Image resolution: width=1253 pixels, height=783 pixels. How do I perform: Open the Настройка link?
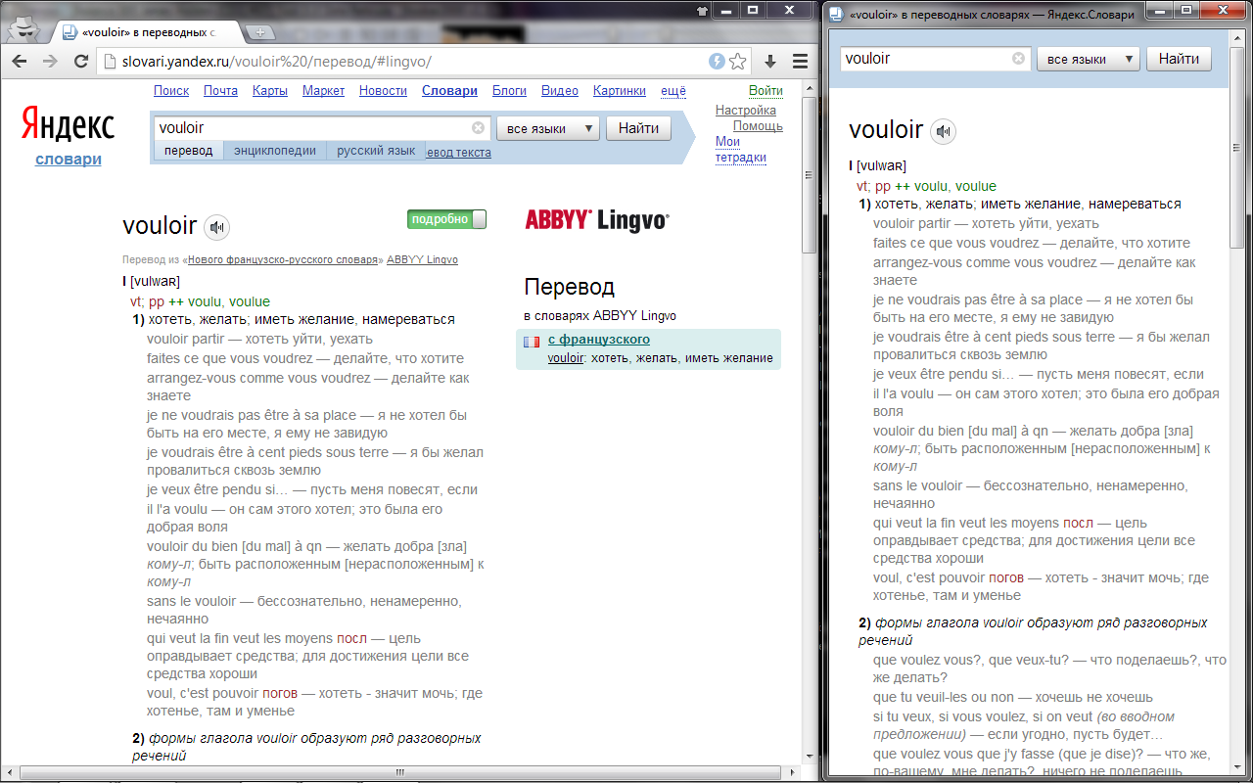[x=746, y=111]
